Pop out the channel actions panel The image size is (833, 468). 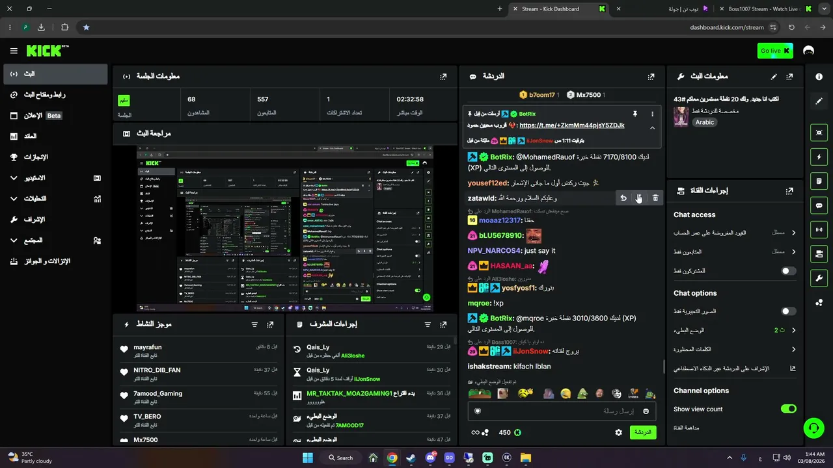(789, 191)
